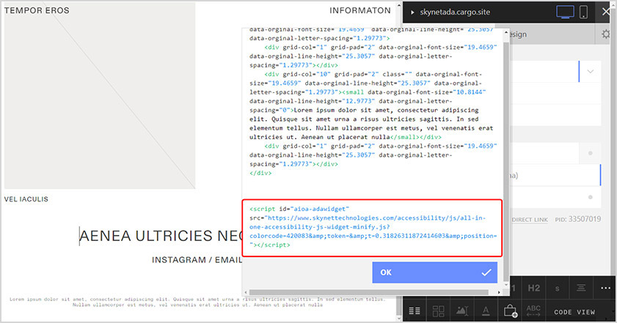This screenshot has height=323, width=617.
Task: Close the Cargo editor panel
Action: coord(607,12)
